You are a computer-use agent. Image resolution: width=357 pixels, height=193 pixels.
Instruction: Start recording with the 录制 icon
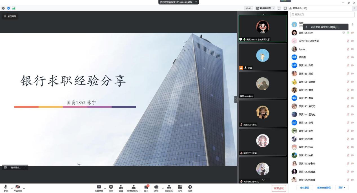click(156, 187)
